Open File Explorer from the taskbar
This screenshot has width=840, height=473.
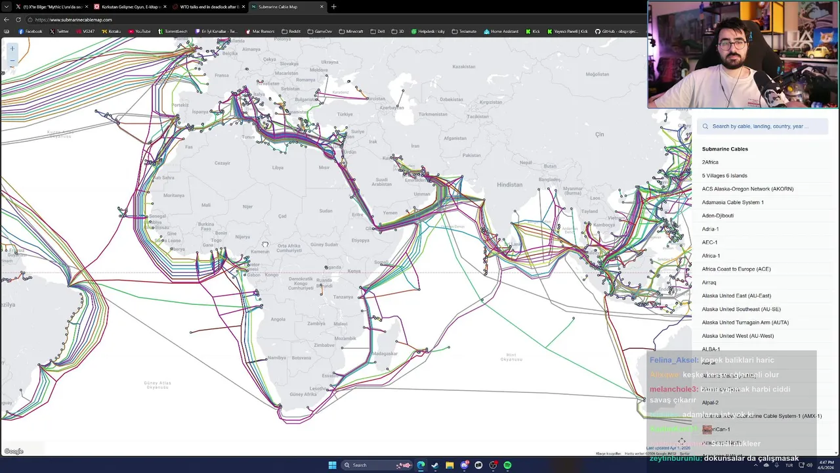450,465
